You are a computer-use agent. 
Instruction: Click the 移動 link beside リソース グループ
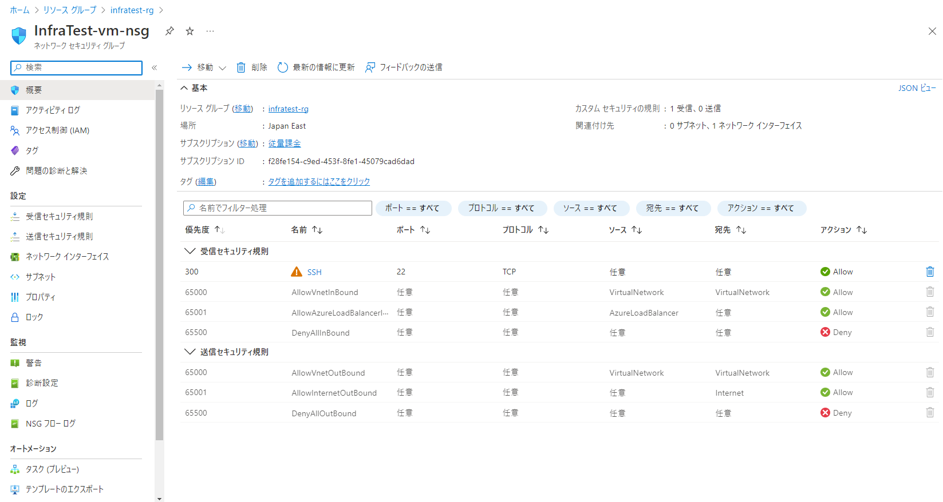coord(242,109)
